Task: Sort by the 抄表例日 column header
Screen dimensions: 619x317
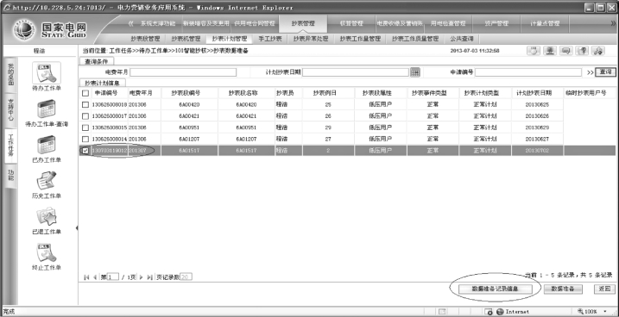Action: [x=327, y=93]
